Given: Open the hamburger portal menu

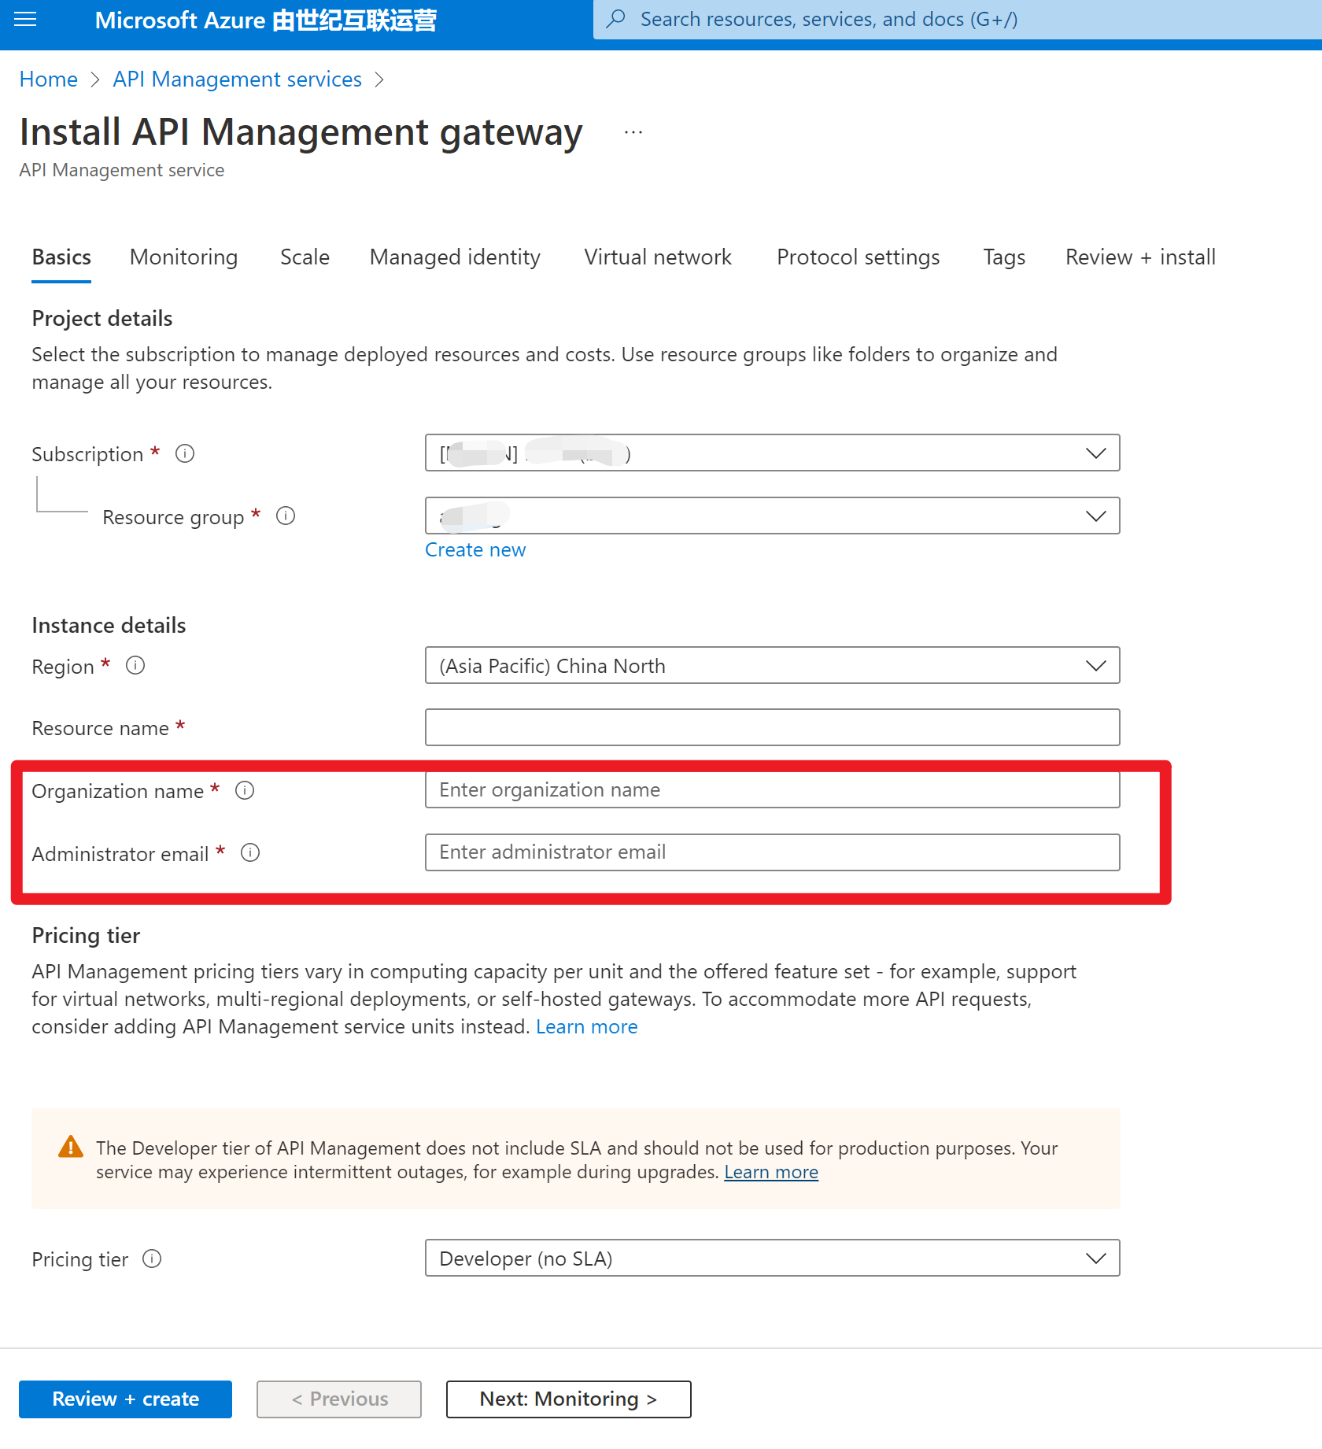Looking at the screenshot, I should [x=25, y=20].
